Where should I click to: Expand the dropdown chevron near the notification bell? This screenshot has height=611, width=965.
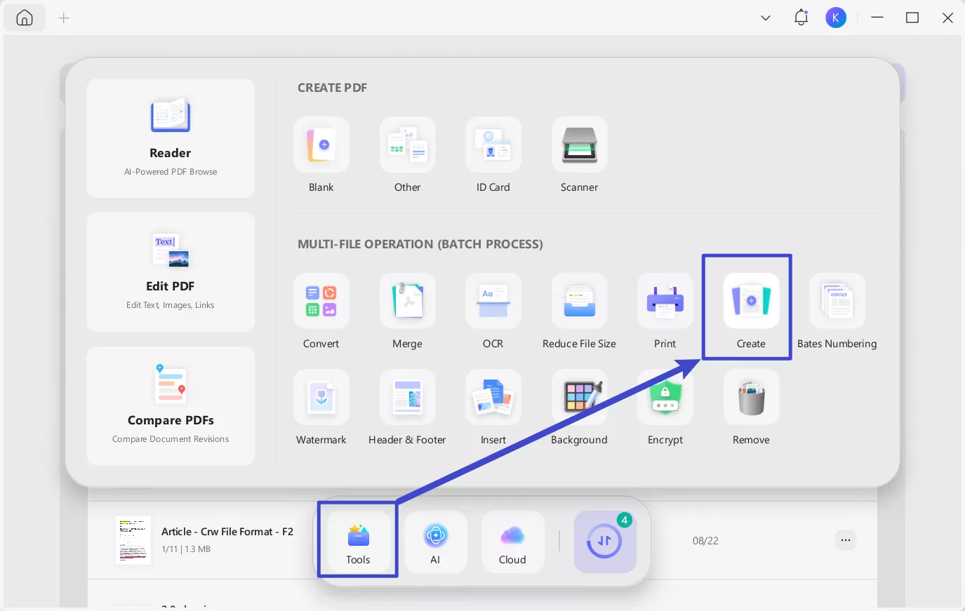point(766,18)
